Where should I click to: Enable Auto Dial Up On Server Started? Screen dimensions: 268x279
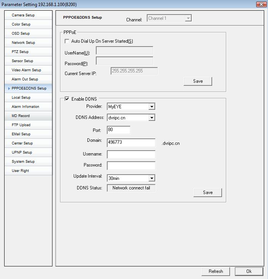tap(67, 41)
